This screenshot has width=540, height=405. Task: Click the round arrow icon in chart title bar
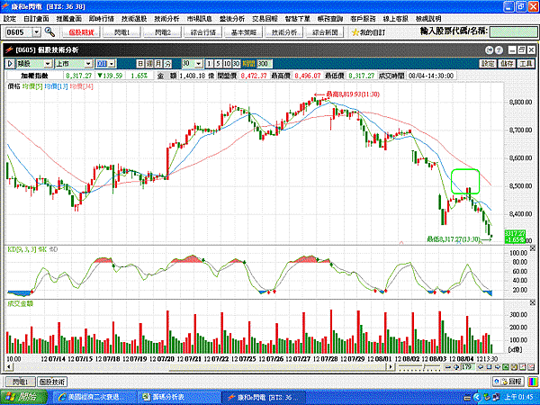[x=489, y=50]
